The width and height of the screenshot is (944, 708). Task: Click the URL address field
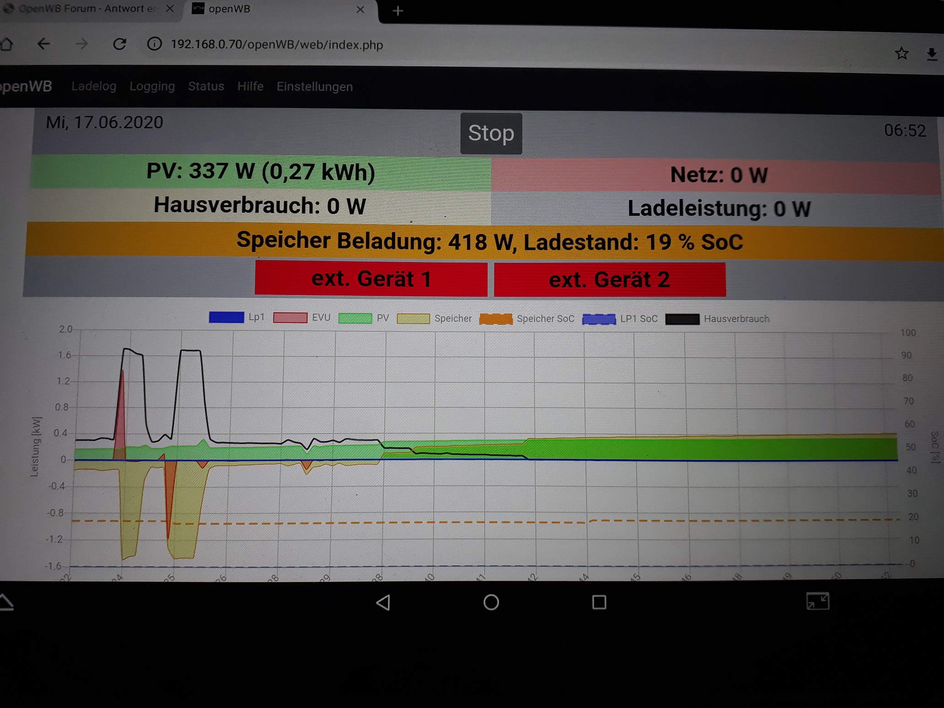tap(277, 45)
